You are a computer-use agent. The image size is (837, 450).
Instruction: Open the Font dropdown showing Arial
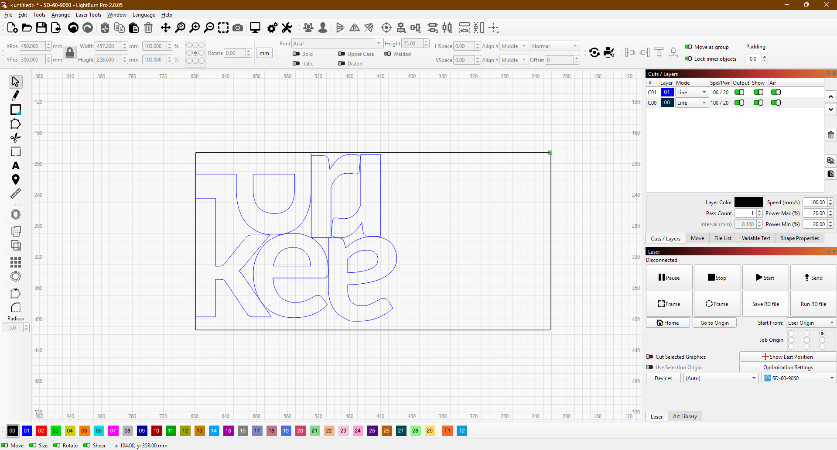tap(337, 43)
